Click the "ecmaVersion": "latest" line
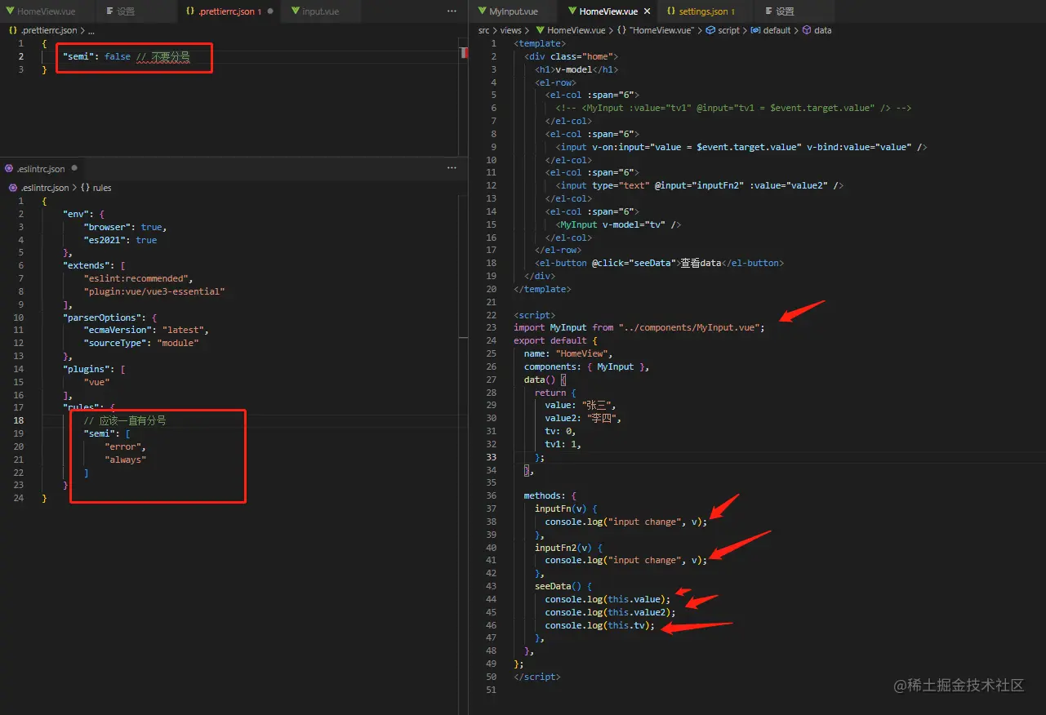This screenshot has width=1046, height=715. coord(146,330)
